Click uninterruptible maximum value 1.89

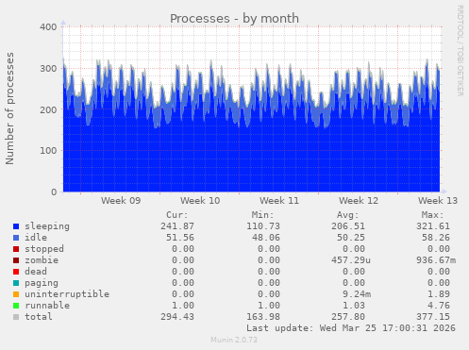coord(439,294)
